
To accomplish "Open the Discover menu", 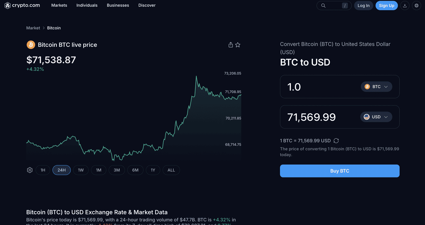I will 147,5.
